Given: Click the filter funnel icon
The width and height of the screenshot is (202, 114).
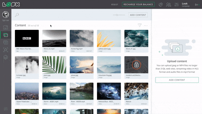Looking at the screenshot, I should [140, 25].
